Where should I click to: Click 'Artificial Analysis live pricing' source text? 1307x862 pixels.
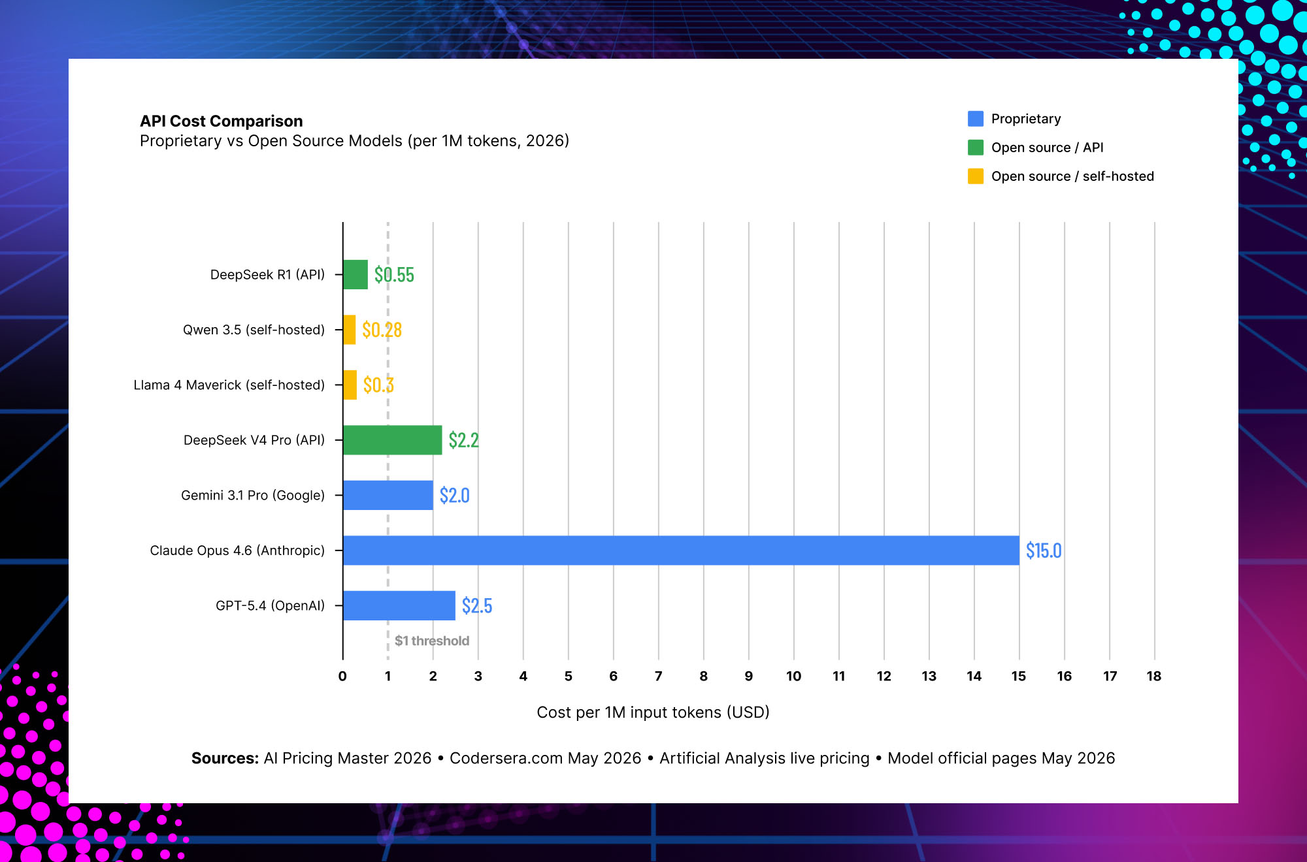(x=765, y=758)
